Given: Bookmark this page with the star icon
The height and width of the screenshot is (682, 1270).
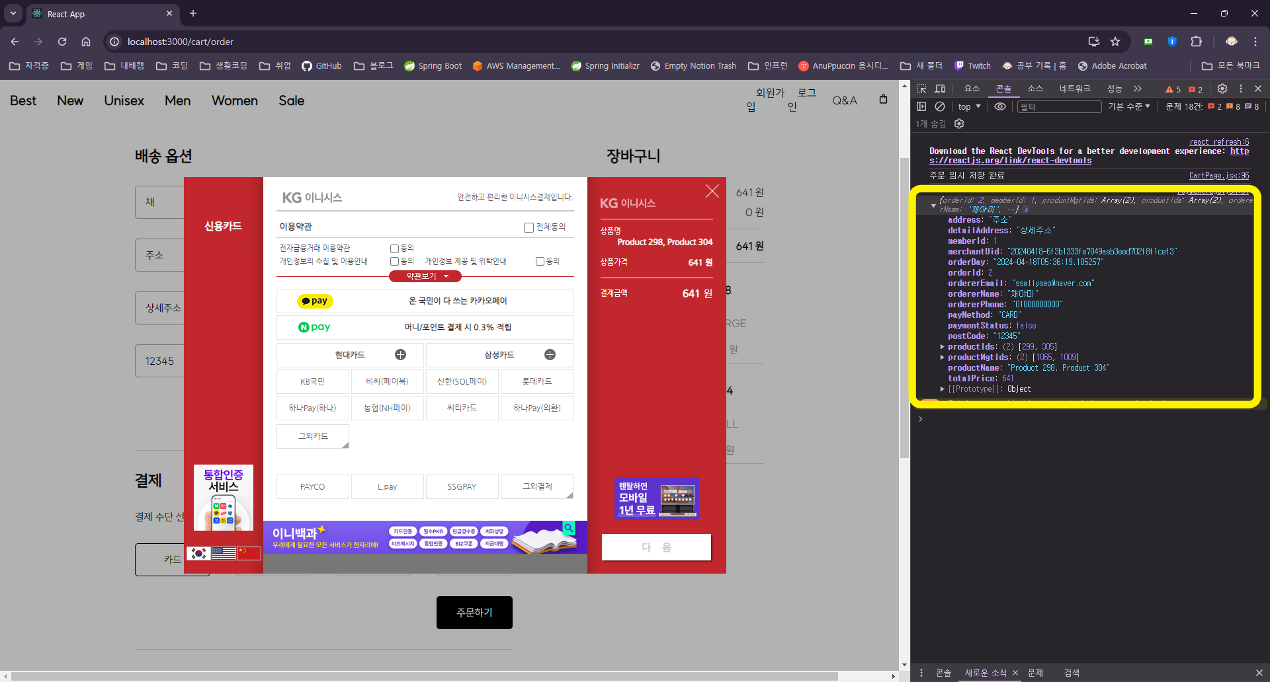Looking at the screenshot, I should (x=1115, y=42).
